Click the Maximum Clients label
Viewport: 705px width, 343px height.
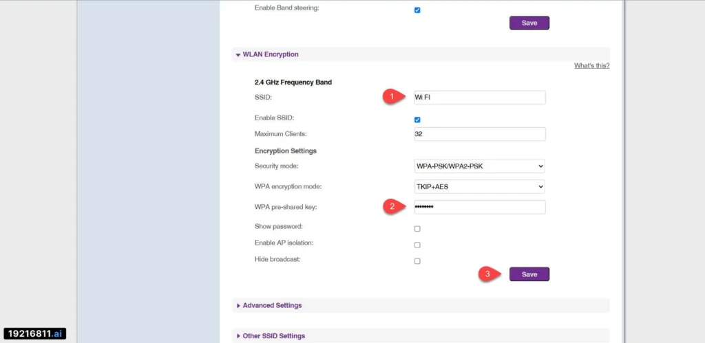coord(281,134)
